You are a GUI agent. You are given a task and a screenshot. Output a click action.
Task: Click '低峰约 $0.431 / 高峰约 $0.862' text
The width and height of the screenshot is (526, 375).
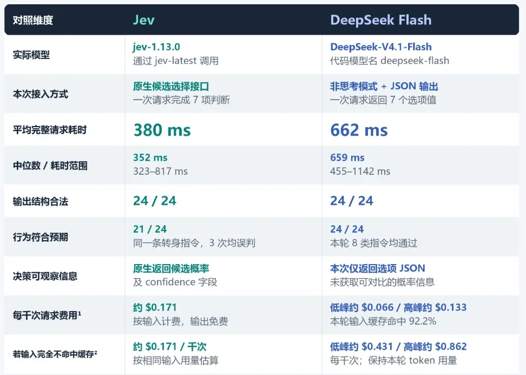pos(398,346)
